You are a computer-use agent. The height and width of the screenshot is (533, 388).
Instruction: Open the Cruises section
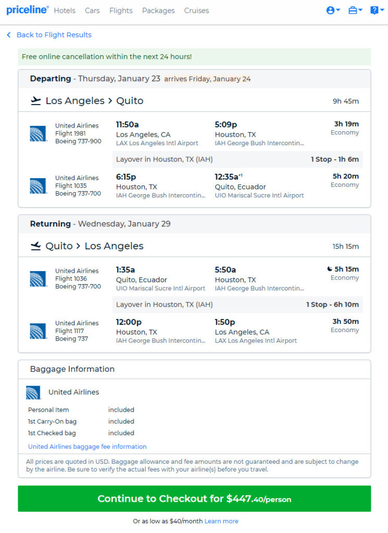click(x=196, y=10)
